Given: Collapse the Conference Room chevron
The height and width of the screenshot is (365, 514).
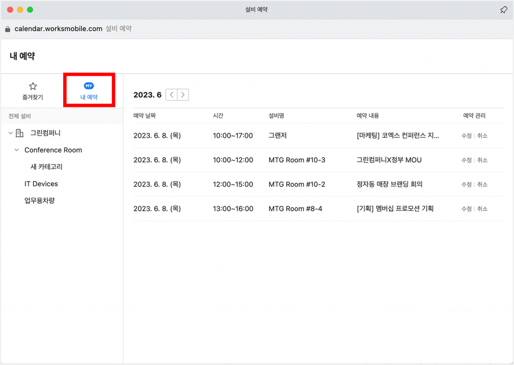Looking at the screenshot, I should click(17, 150).
